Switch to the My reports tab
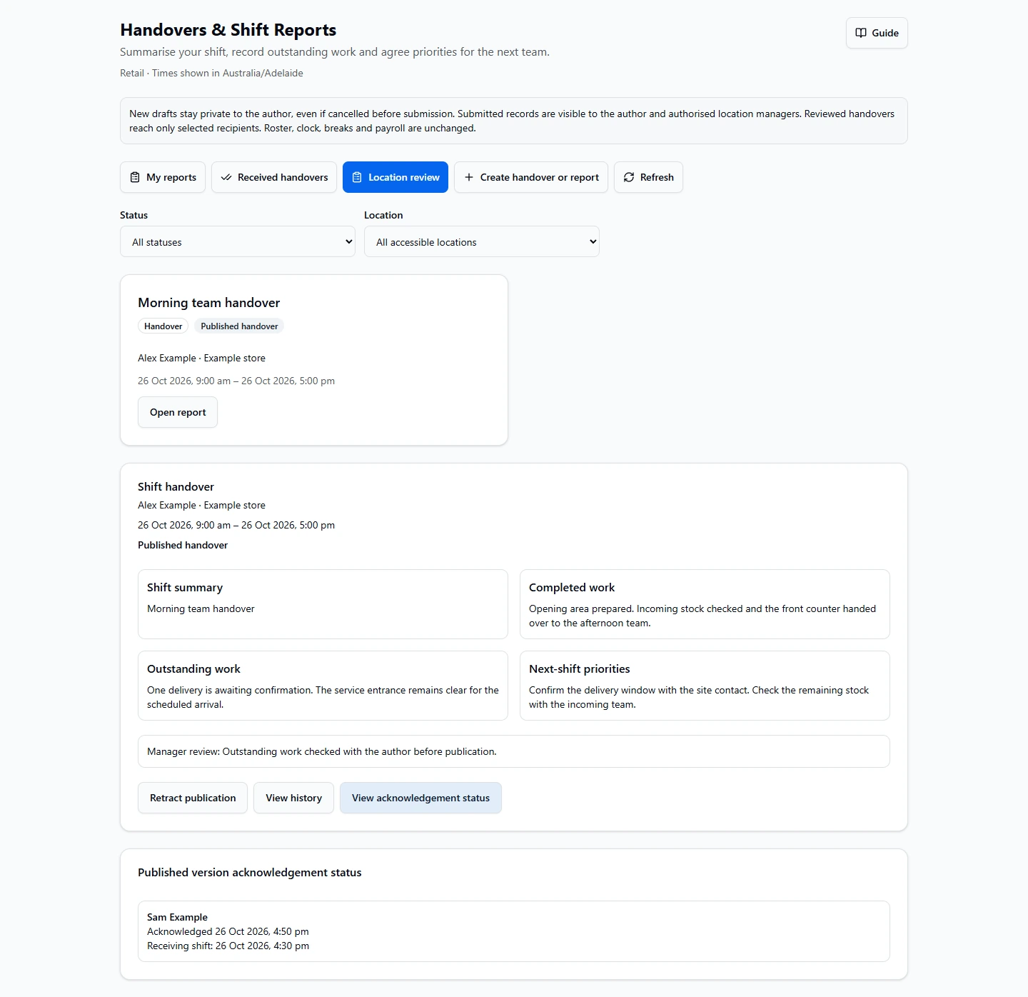The width and height of the screenshot is (1028, 997). click(x=163, y=177)
